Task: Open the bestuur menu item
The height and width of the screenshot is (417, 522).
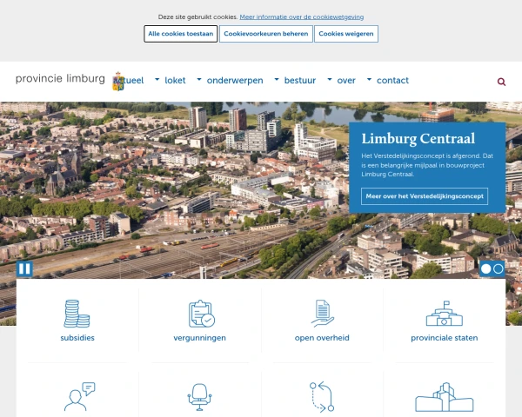Action: 300,81
